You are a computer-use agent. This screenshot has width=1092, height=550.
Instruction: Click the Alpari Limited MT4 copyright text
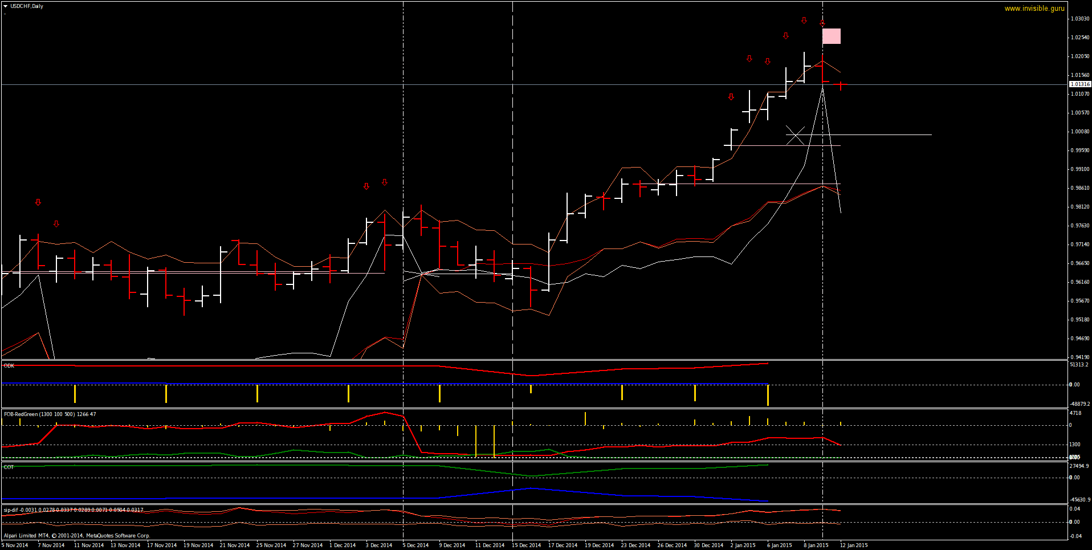(x=77, y=536)
